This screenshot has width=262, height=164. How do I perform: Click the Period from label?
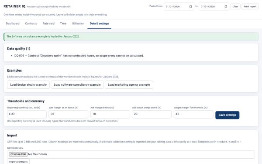click(x=156, y=6)
